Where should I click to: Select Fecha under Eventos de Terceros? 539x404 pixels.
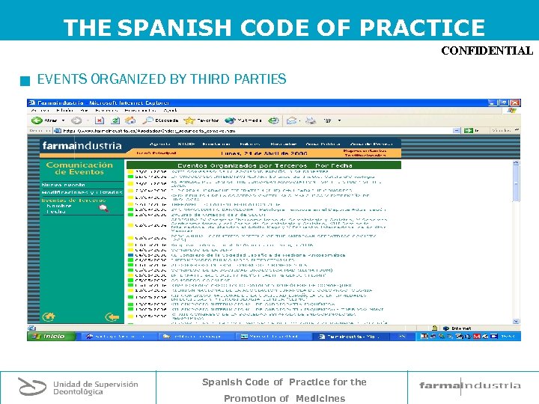(56, 212)
